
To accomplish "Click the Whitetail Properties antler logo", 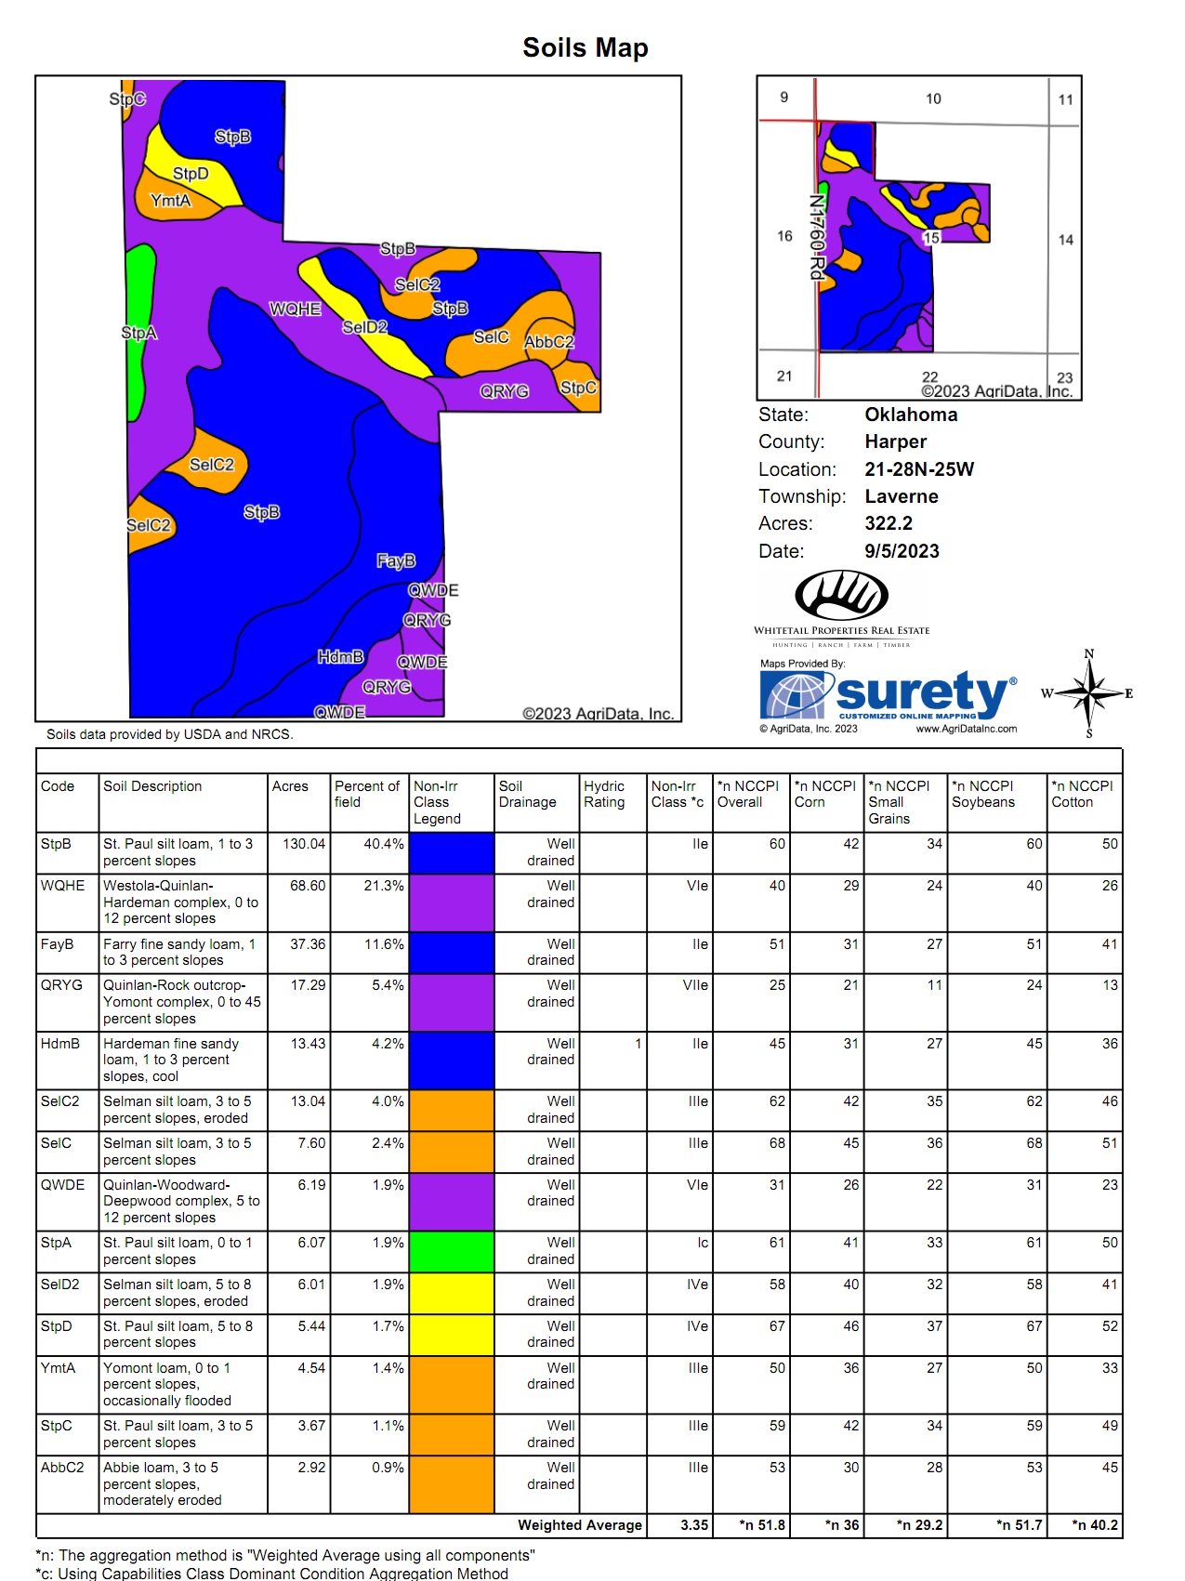I will 841,596.
